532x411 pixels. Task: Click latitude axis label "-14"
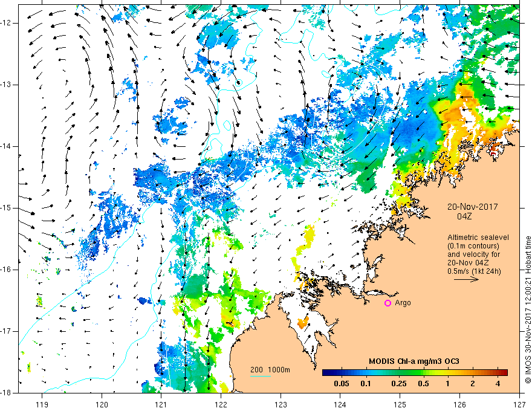[x=6, y=146]
